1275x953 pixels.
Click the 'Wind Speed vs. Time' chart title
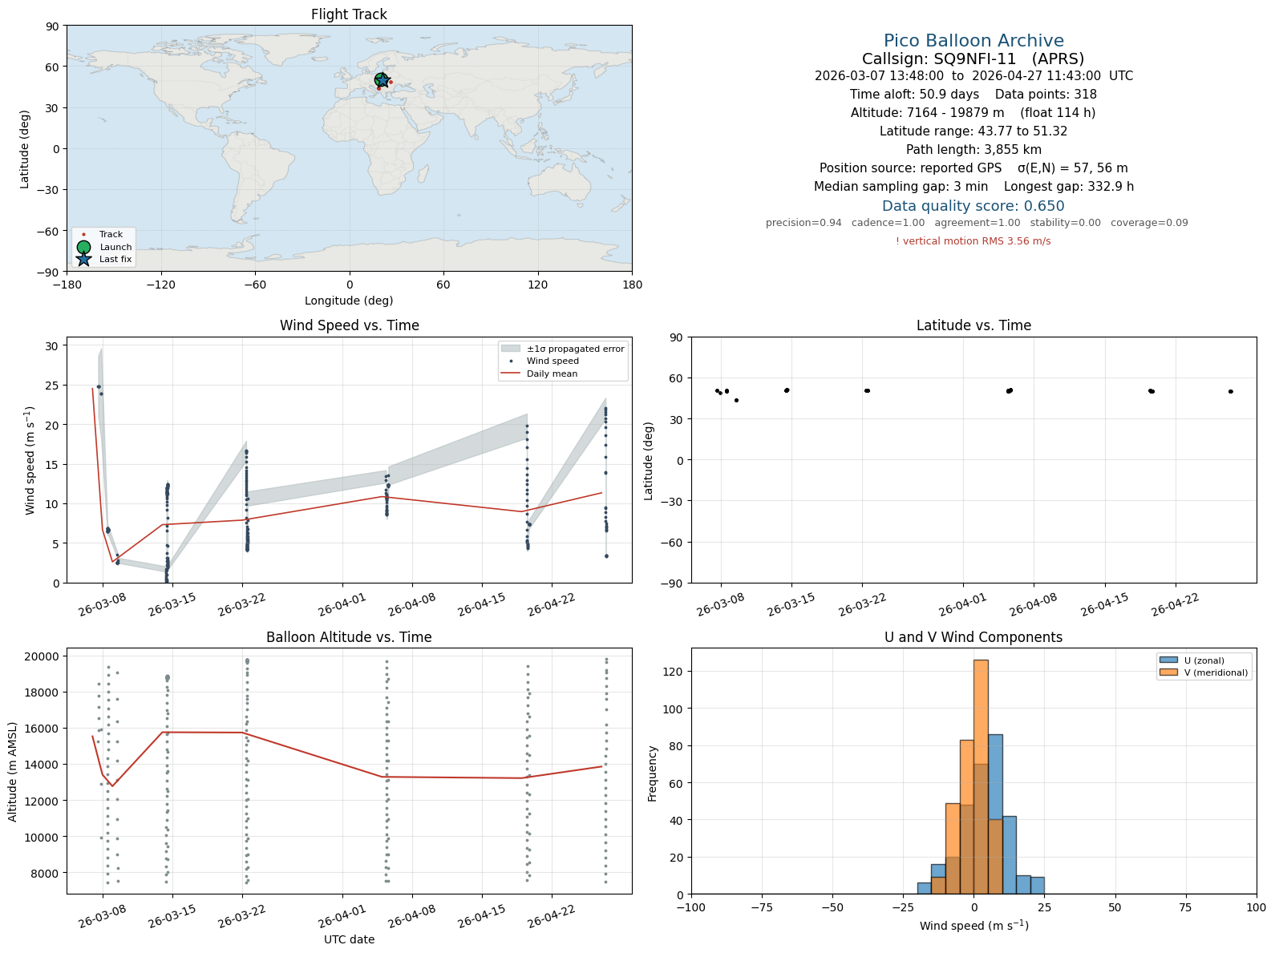(349, 325)
